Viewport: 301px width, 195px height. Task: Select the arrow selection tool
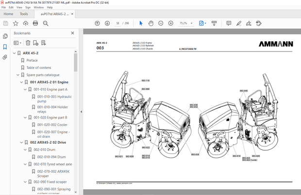[x=141, y=23]
